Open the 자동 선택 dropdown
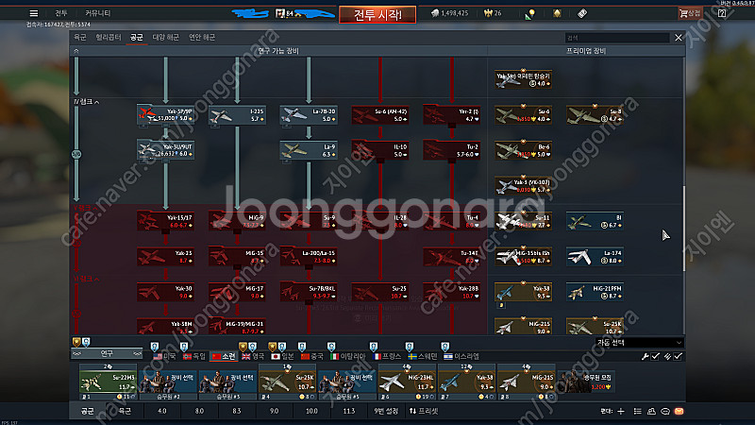The width and height of the screenshot is (755, 425). [639, 343]
